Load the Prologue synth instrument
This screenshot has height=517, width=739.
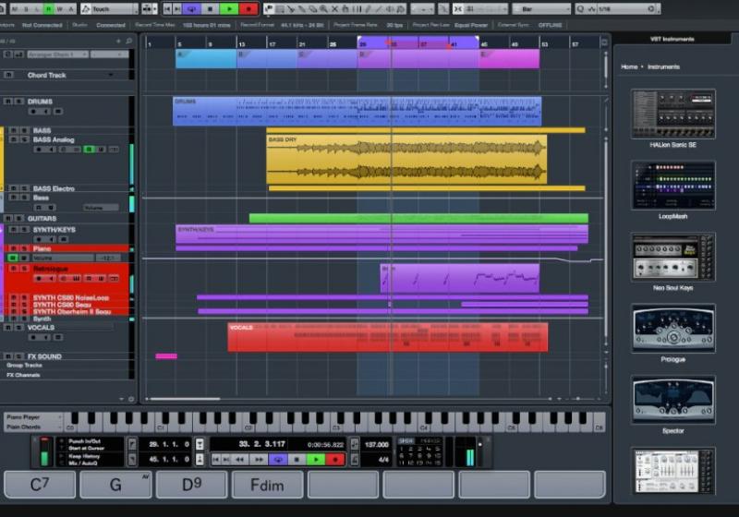[x=672, y=328]
